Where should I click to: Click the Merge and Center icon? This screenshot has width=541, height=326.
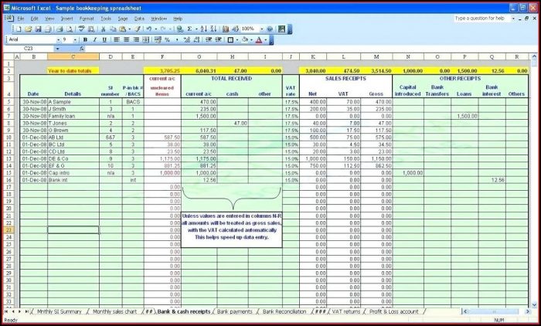[146, 40]
